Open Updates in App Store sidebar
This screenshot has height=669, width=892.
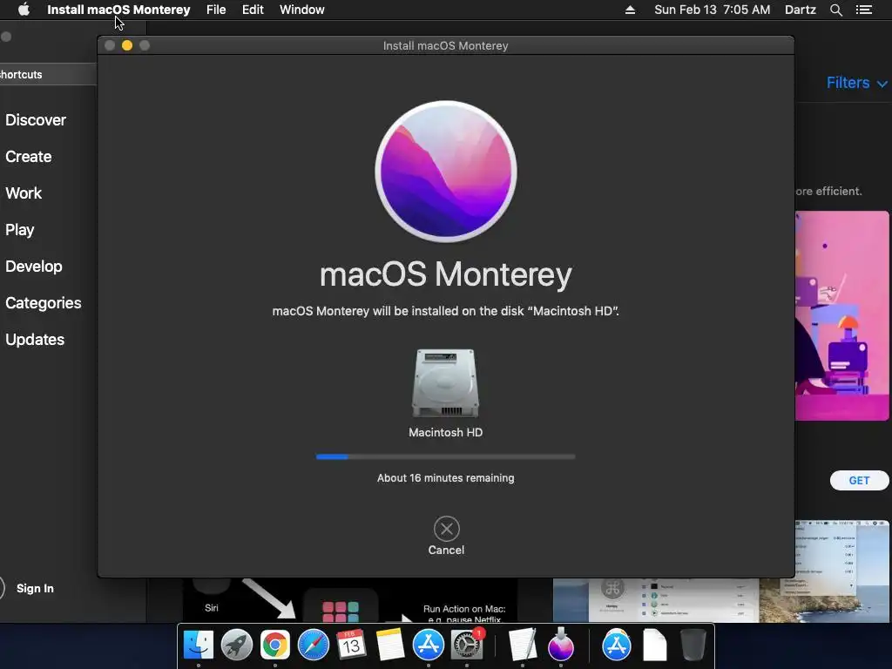point(35,340)
